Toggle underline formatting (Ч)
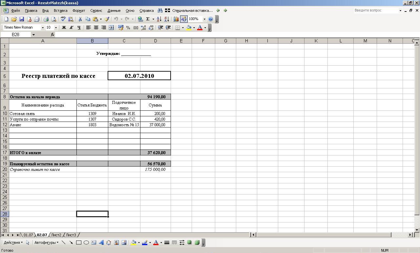Image resolution: width=420 pixels, height=253 pixels. [79, 28]
